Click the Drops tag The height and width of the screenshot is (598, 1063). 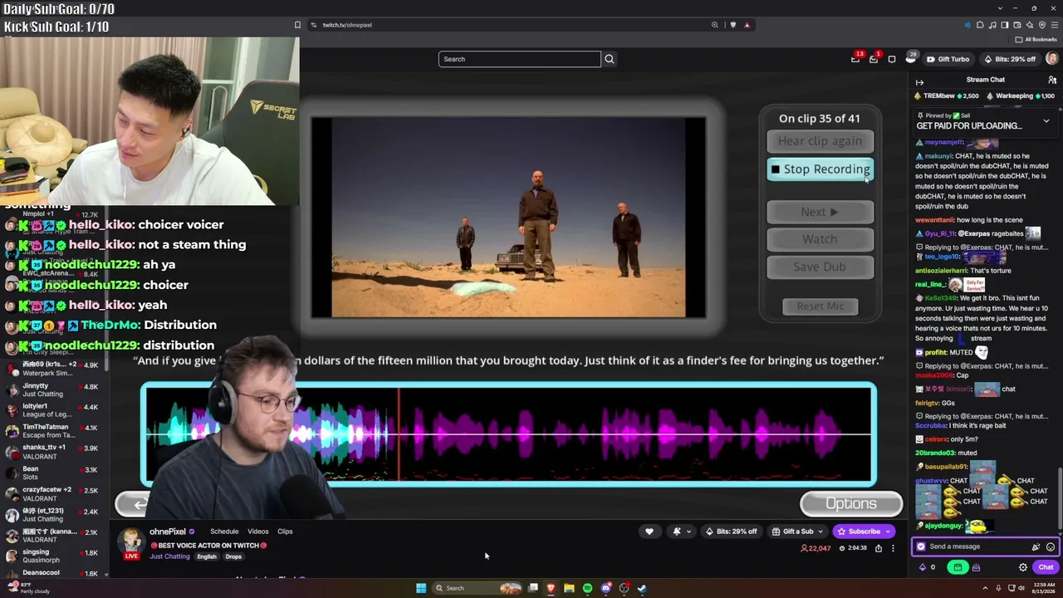point(233,556)
